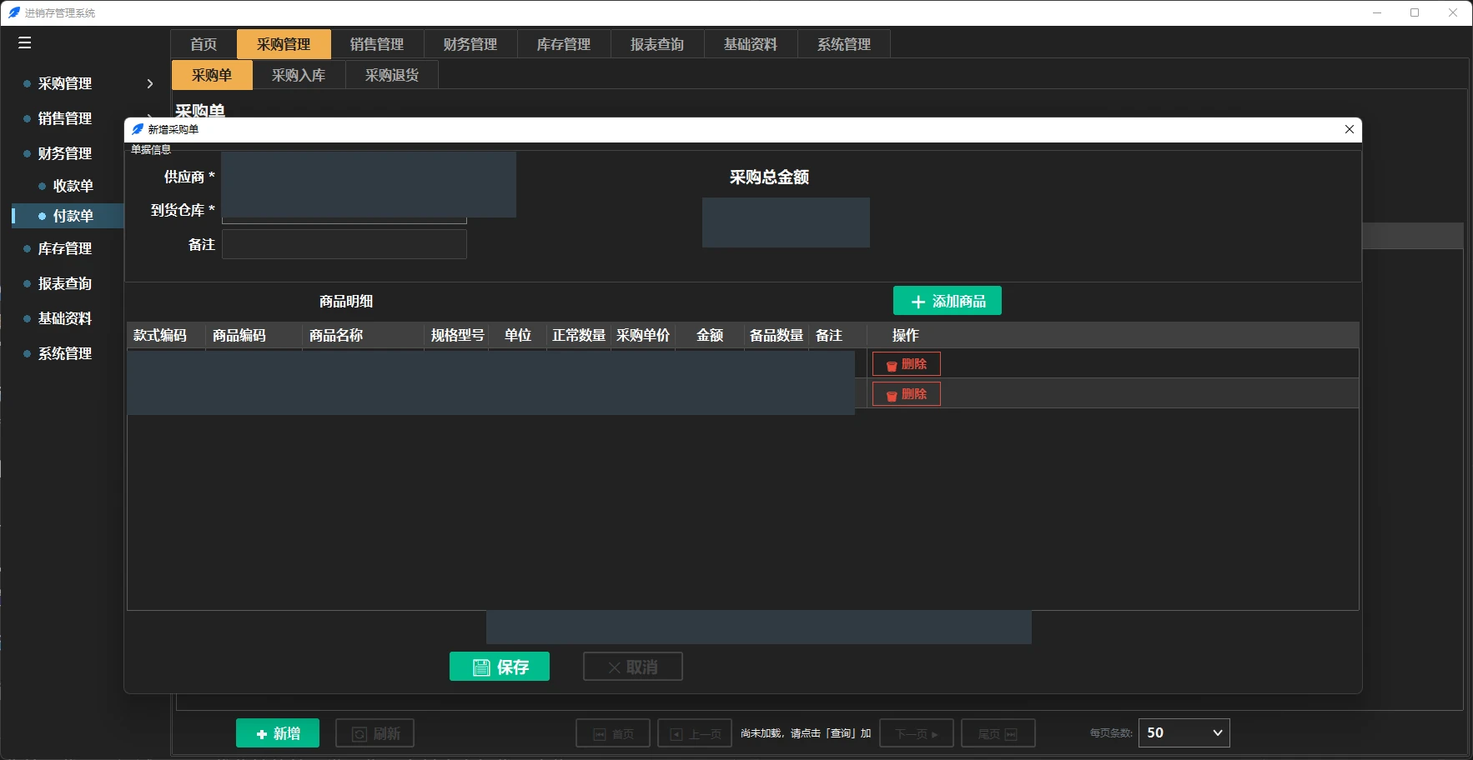Open the 采购入库 sub-tab
Viewport: 1473px width, 760px height.
click(299, 75)
